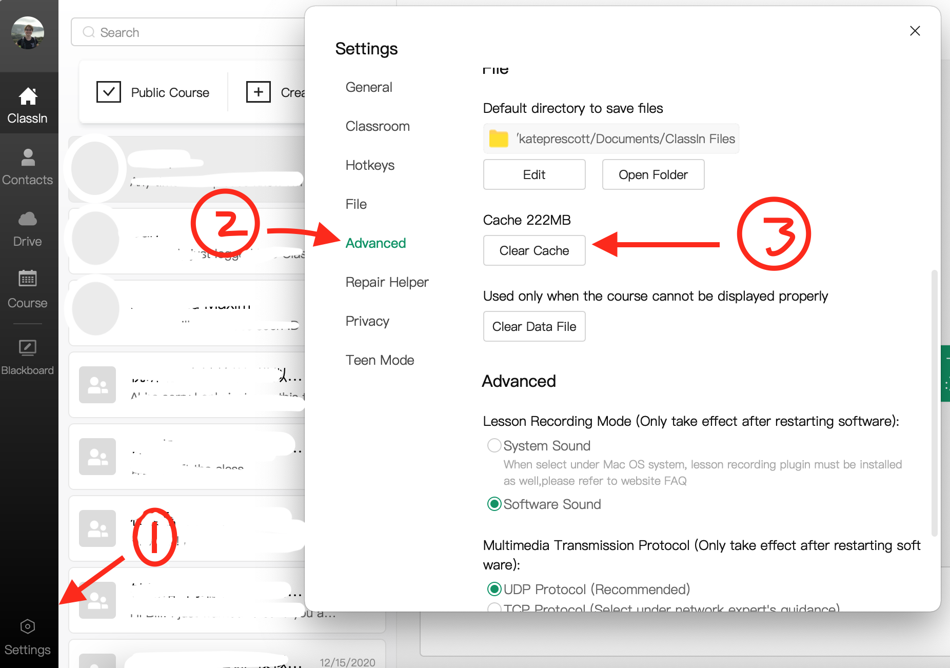Open the Teen Mode settings section

pyautogui.click(x=380, y=360)
